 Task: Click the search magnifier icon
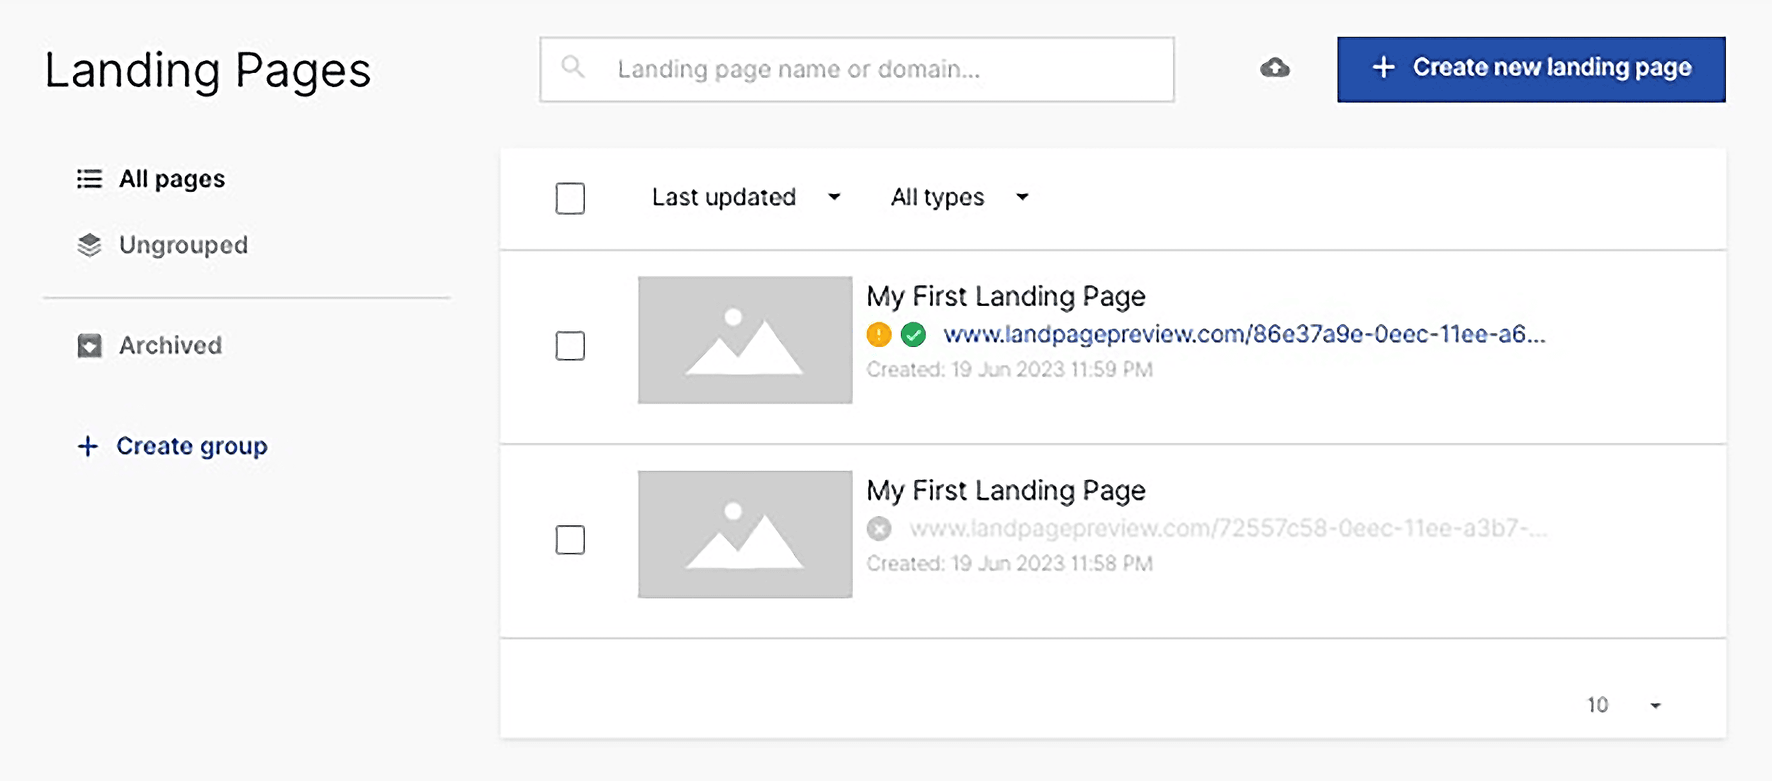pos(572,67)
